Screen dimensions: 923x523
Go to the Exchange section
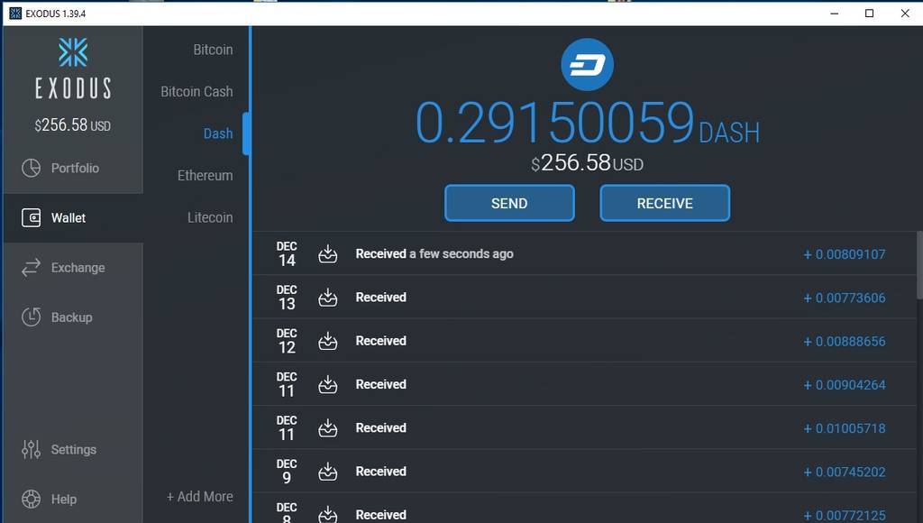click(x=73, y=268)
